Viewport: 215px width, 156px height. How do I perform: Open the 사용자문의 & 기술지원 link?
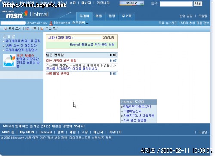coord(139,116)
